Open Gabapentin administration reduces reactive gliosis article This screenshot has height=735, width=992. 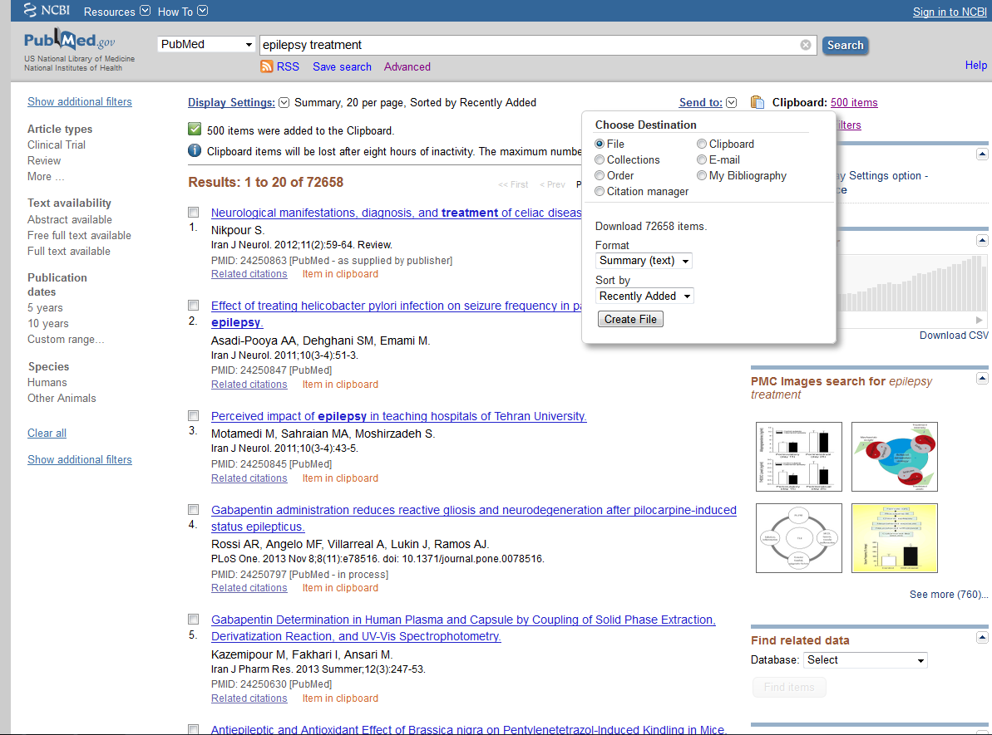(x=474, y=518)
